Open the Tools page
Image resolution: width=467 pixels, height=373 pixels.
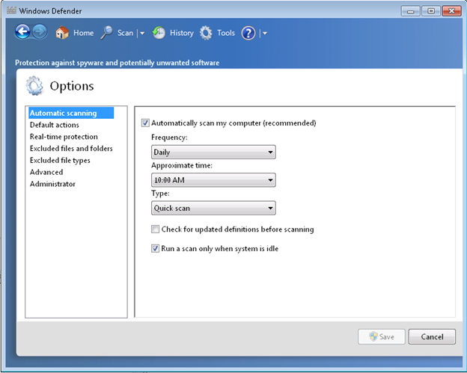click(226, 33)
